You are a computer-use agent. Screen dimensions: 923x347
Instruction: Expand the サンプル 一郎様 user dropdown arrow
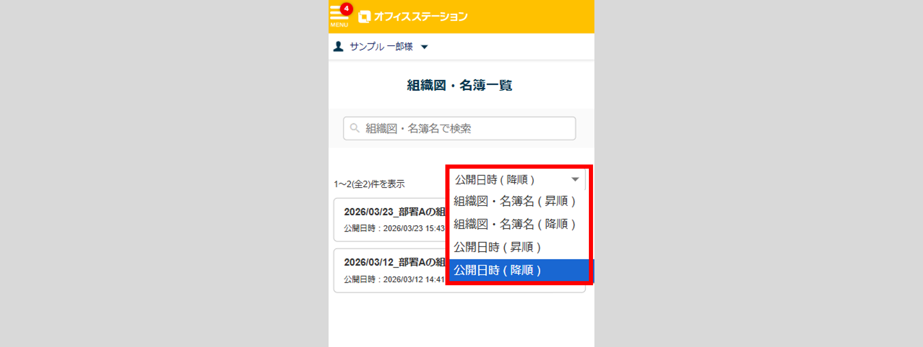(425, 47)
